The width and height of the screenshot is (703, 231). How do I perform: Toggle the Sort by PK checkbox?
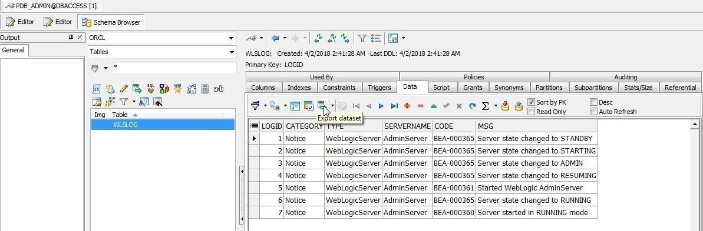532,102
